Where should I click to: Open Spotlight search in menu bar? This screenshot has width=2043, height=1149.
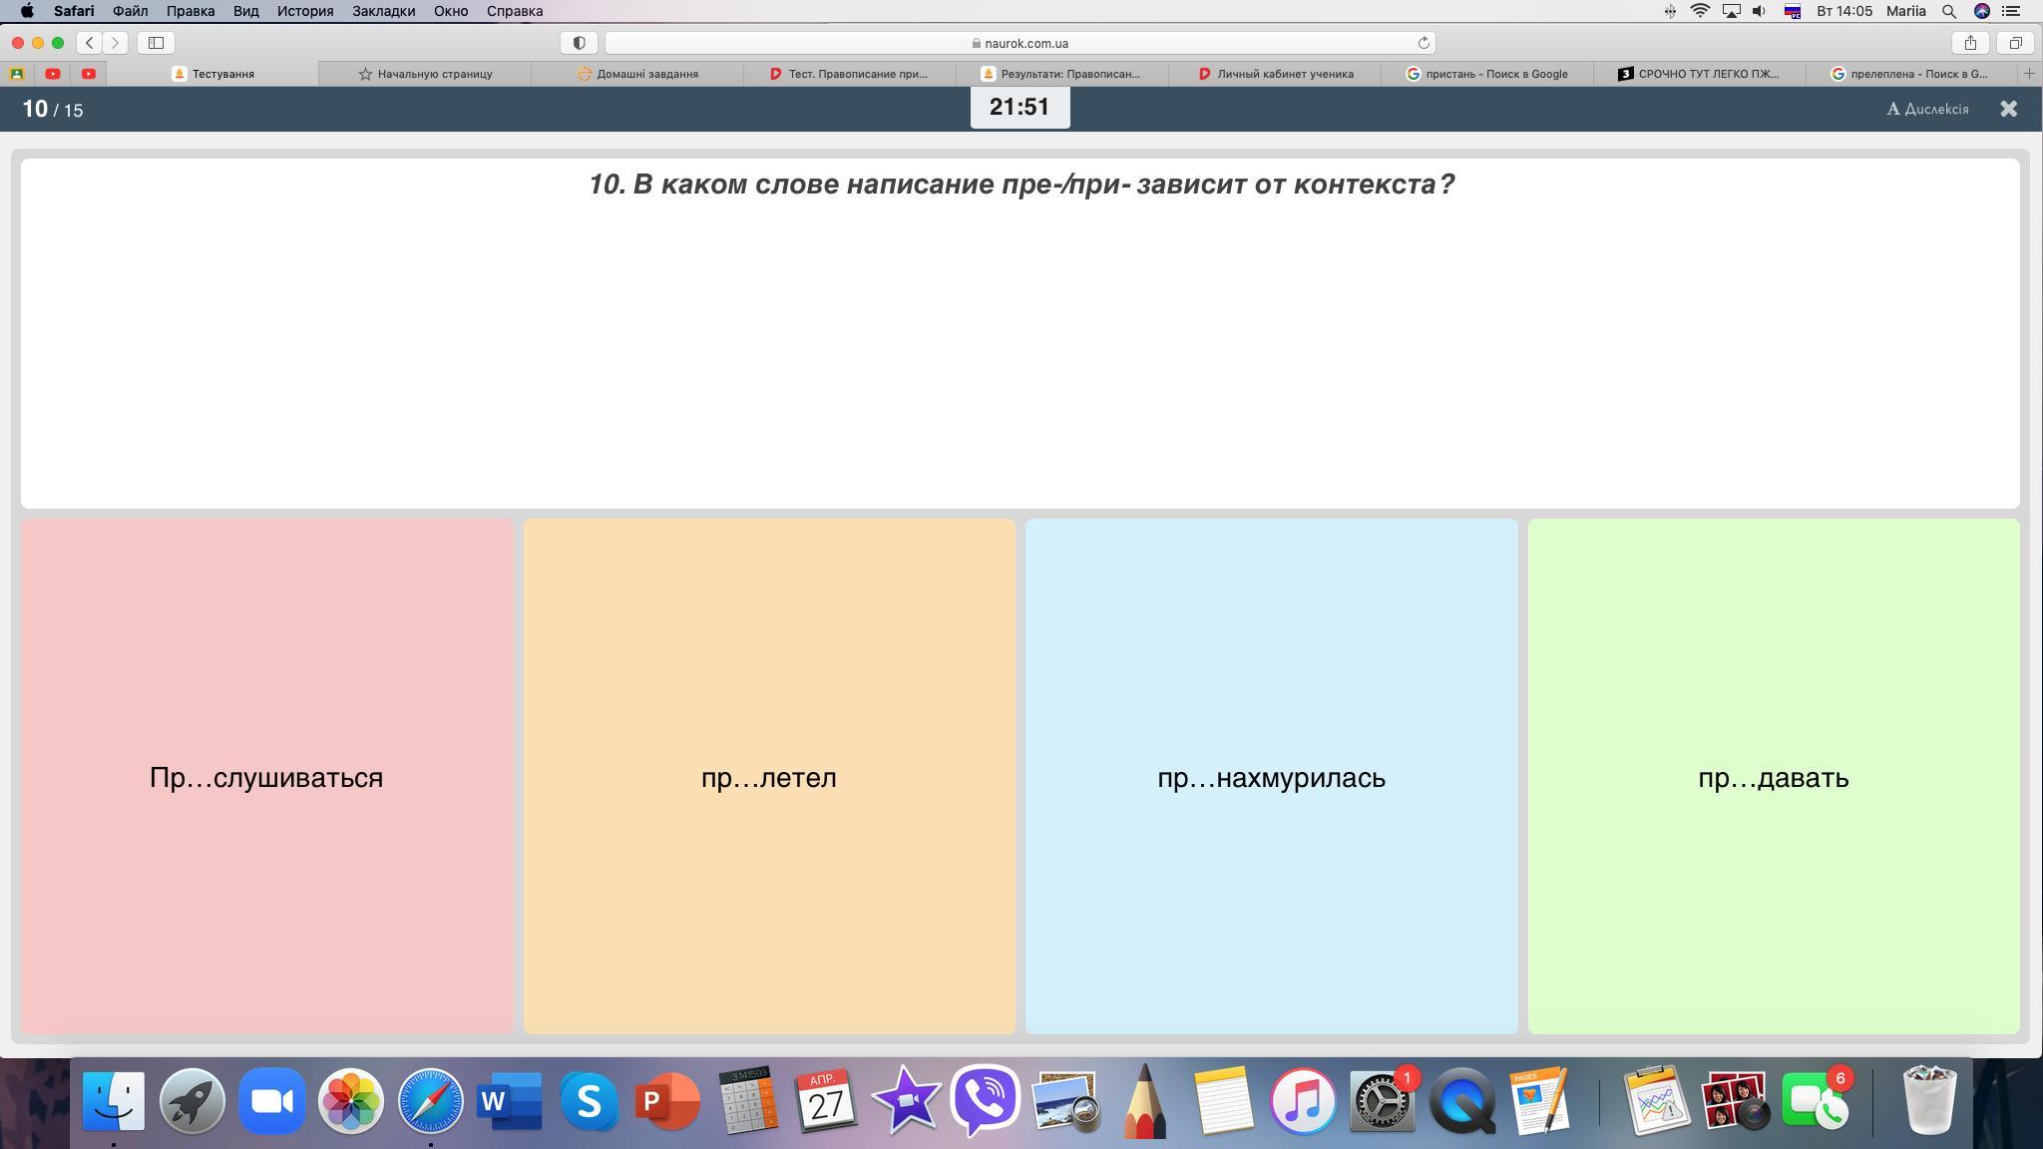tap(1948, 11)
